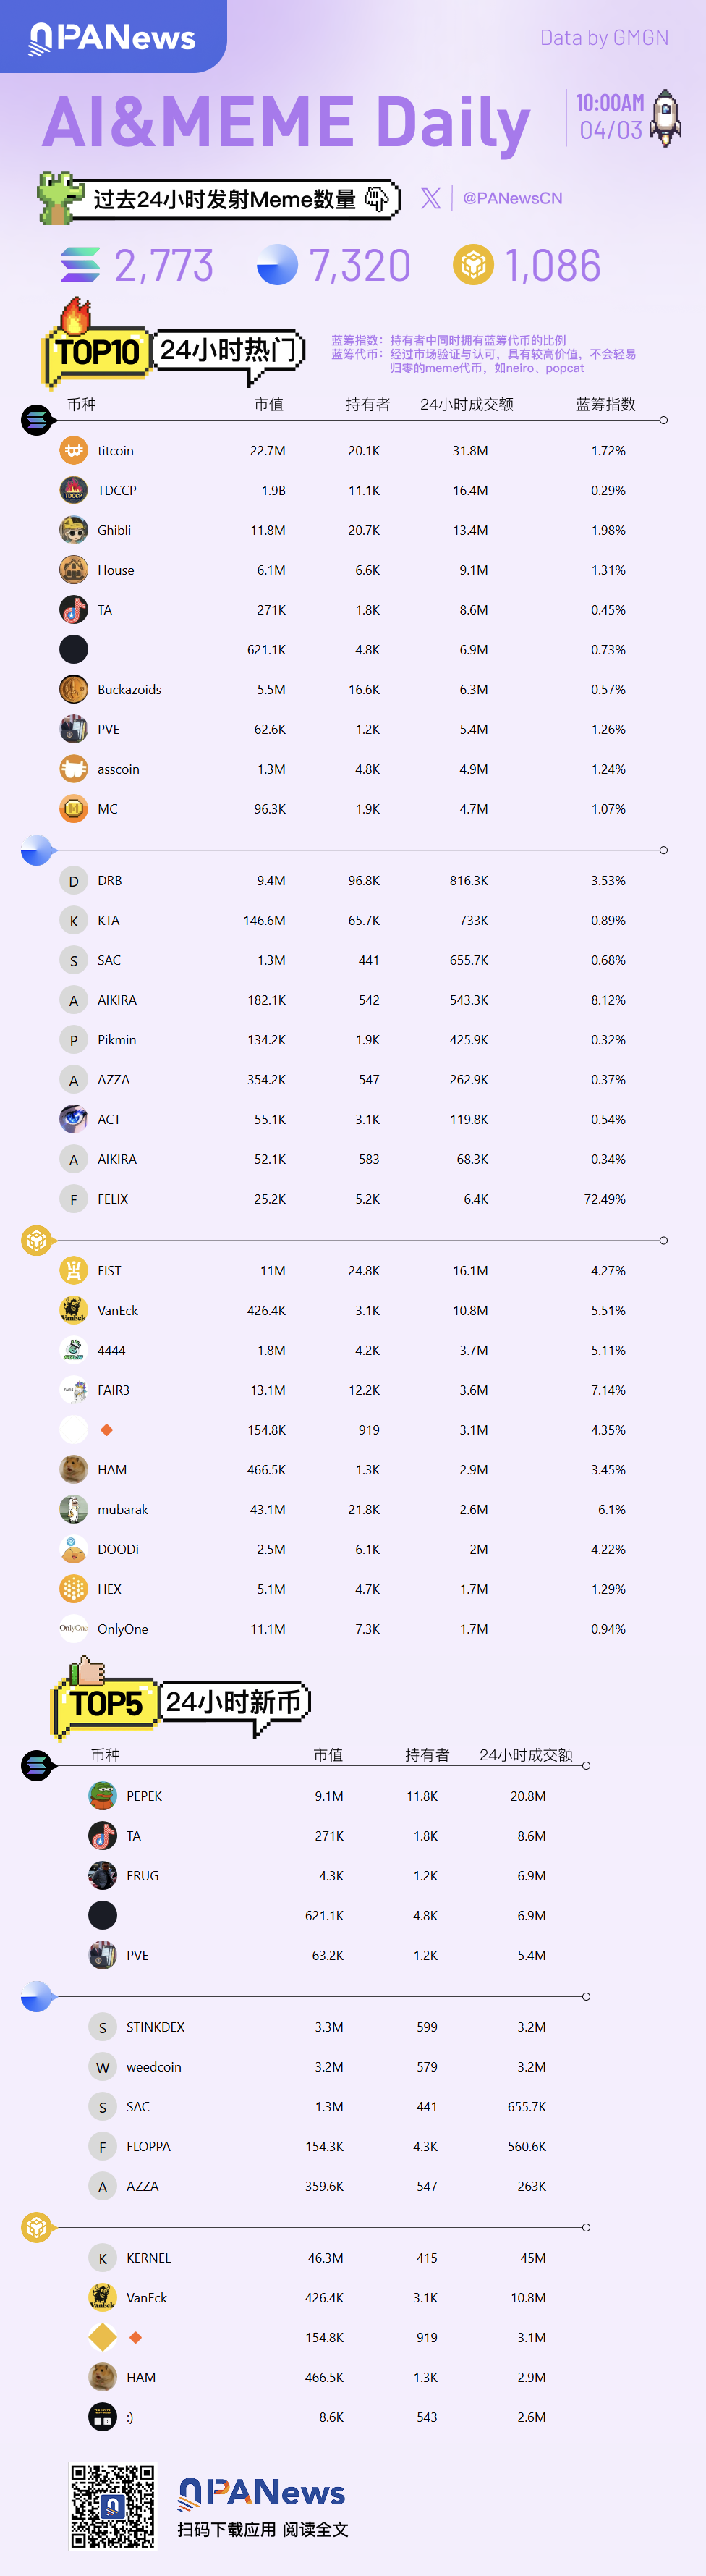Image resolution: width=706 pixels, height=2576 pixels.
Task: Click the TOP10 badge label
Action: [97, 352]
